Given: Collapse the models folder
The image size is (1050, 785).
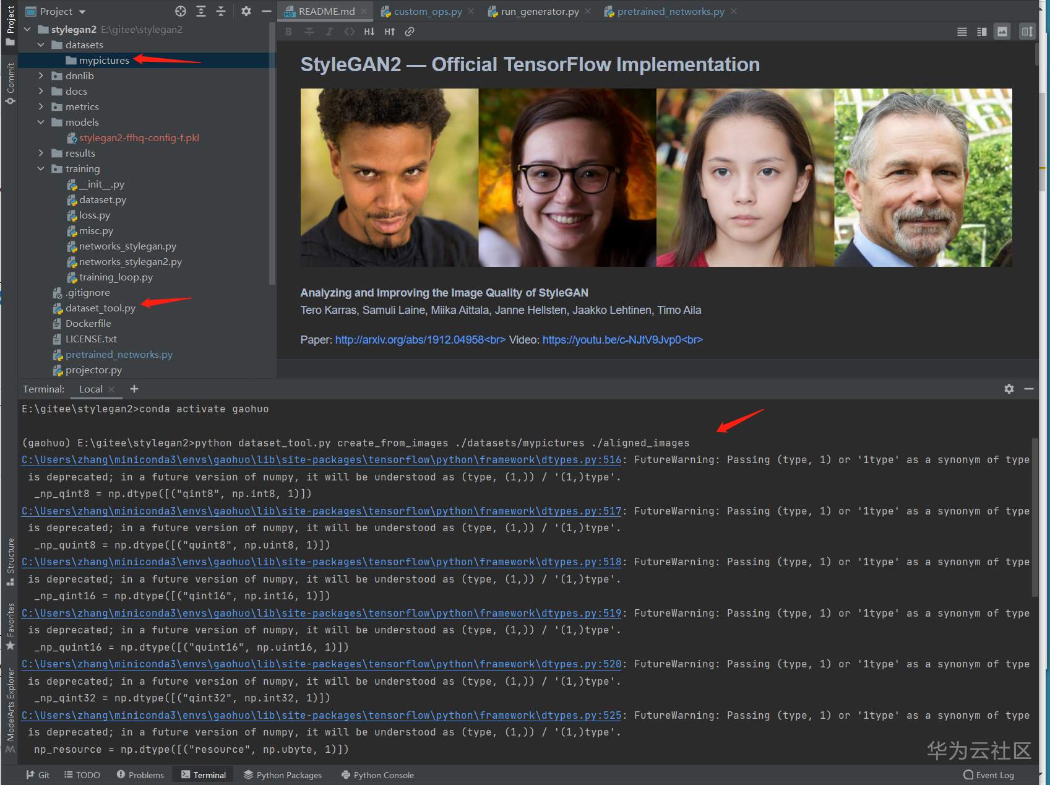Looking at the screenshot, I should (41, 122).
